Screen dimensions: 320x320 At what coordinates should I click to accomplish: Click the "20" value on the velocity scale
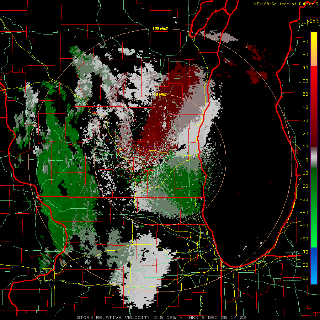[305, 133]
